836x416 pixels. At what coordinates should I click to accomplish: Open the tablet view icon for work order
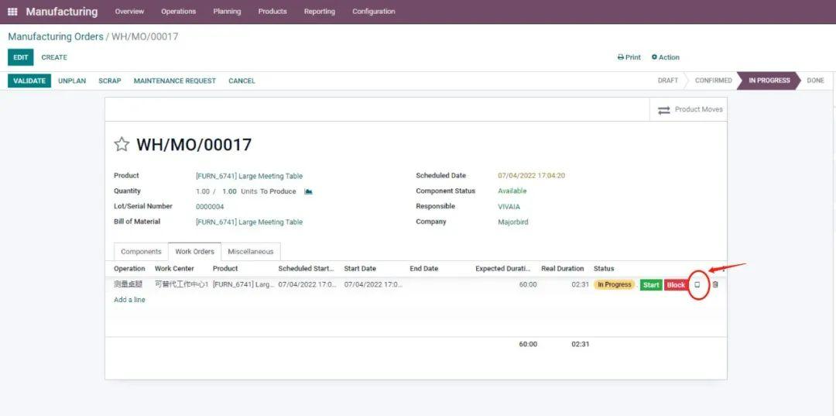697,285
